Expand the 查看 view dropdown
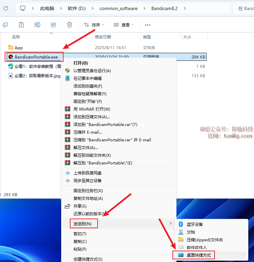Viewport: 254px width, 262px height. (124, 25)
